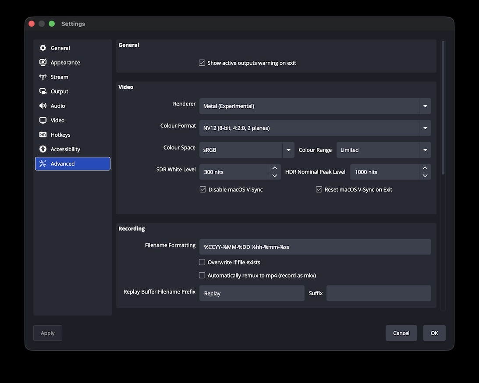The height and width of the screenshot is (383, 479).
Task: Click inside the Filename Formatting field
Action: (315, 247)
